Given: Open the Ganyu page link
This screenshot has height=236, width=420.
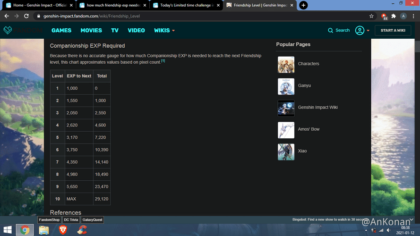Looking at the screenshot, I should [x=304, y=85].
